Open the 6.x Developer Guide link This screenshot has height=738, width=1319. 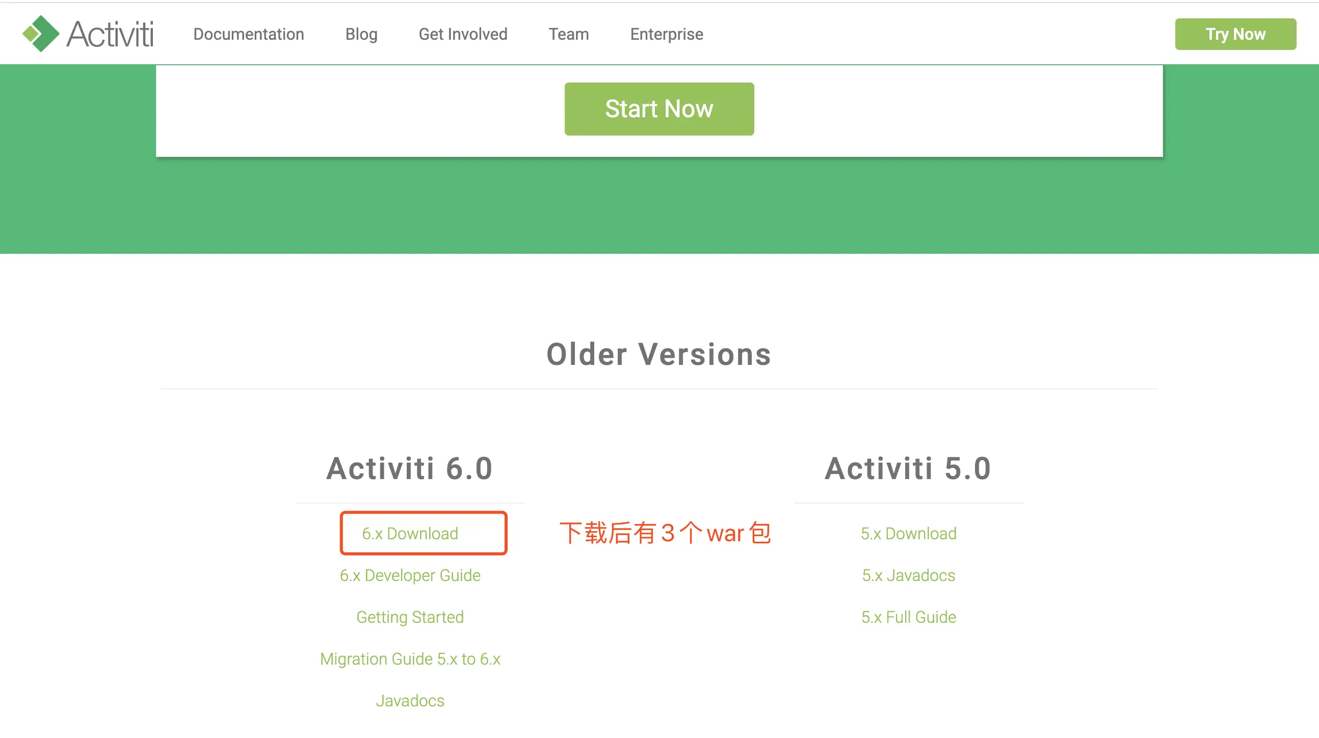(x=410, y=575)
